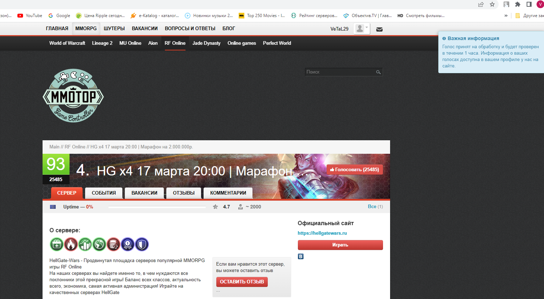Screen dimensions: 544x299
Task: Focus the Поиск search field
Action: 344,72
